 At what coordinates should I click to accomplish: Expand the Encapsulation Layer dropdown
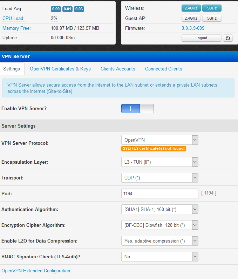(x=159, y=162)
